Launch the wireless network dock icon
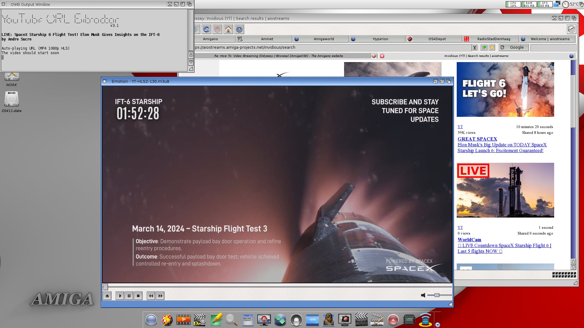 tap(425, 320)
